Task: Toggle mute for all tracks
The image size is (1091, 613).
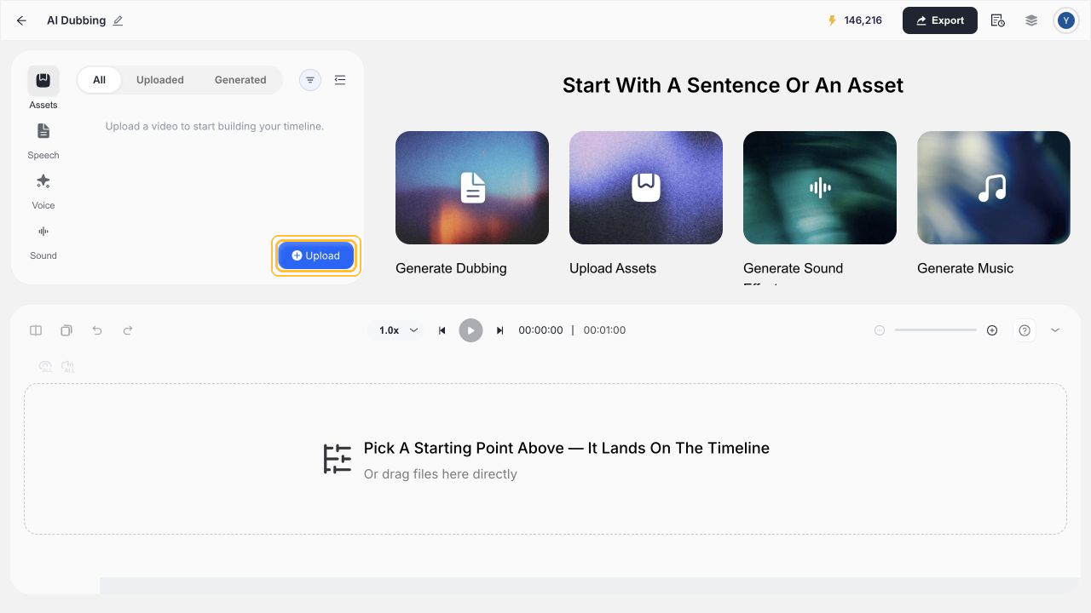Action: tap(68, 367)
